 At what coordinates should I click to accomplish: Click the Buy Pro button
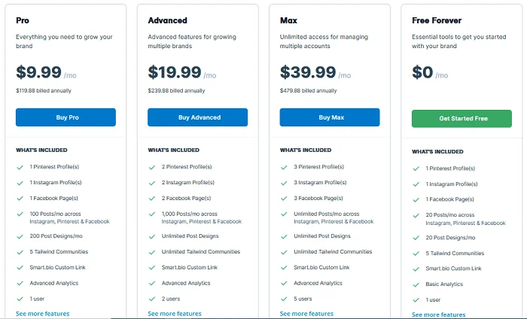pos(66,117)
